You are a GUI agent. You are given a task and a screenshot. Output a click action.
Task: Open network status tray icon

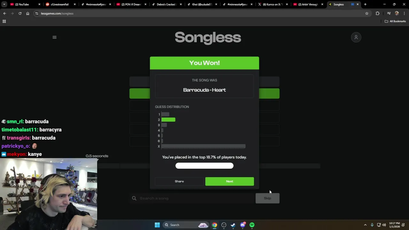[379, 225]
